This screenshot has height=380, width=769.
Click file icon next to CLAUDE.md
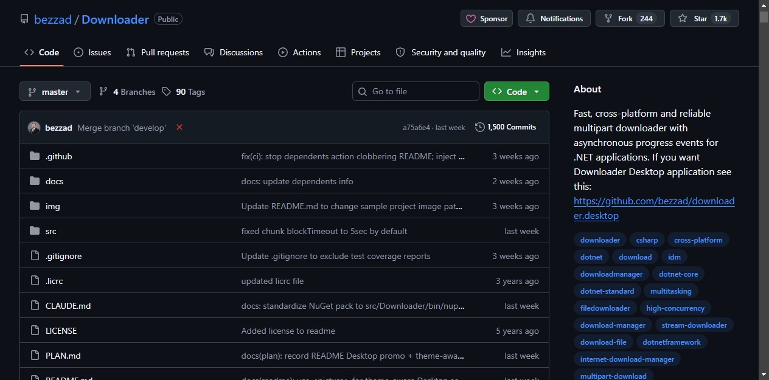pos(35,306)
